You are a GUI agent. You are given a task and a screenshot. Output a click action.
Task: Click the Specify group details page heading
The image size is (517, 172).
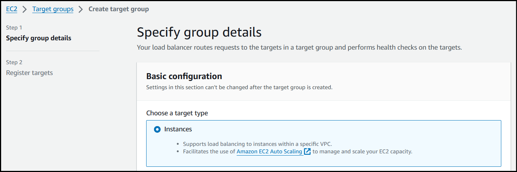[199, 32]
